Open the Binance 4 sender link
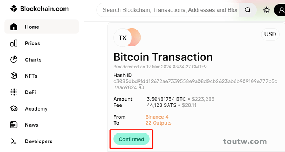 tap(157, 117)
